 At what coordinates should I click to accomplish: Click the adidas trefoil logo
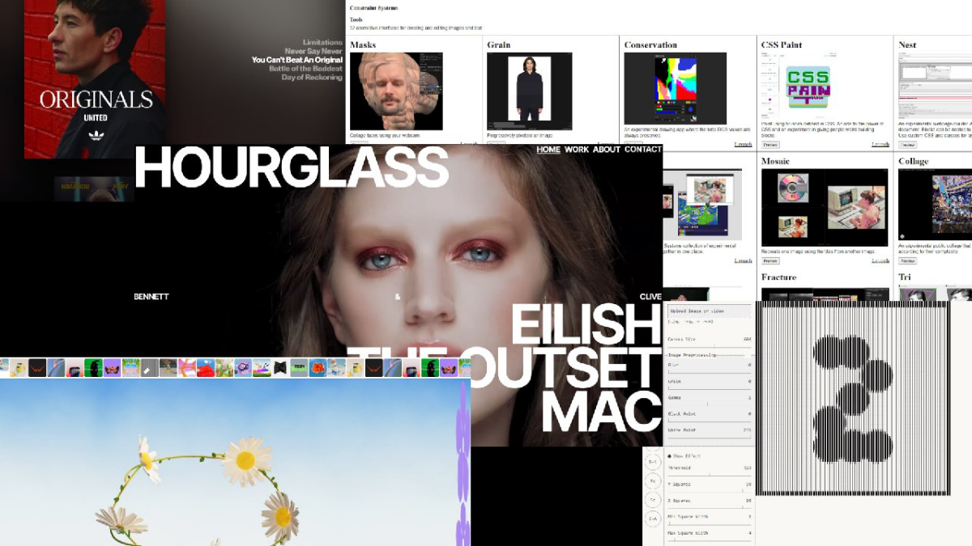tap(96, 134)
